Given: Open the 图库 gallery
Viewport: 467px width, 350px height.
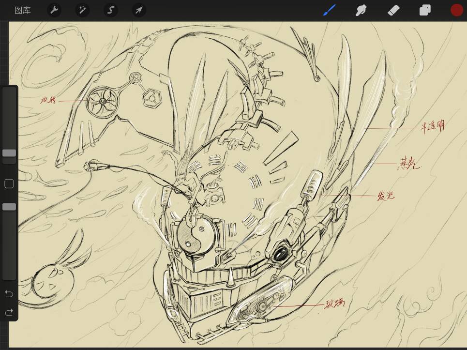Looking at the screenshot, I should (x=23, y=11).
